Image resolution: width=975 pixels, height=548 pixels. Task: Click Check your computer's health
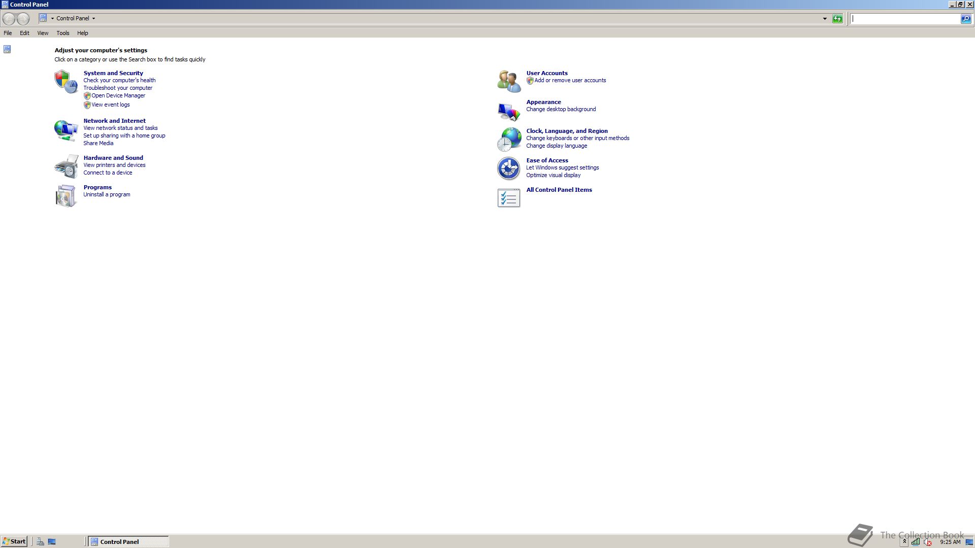pyautogui.click(x=119, y=80)
